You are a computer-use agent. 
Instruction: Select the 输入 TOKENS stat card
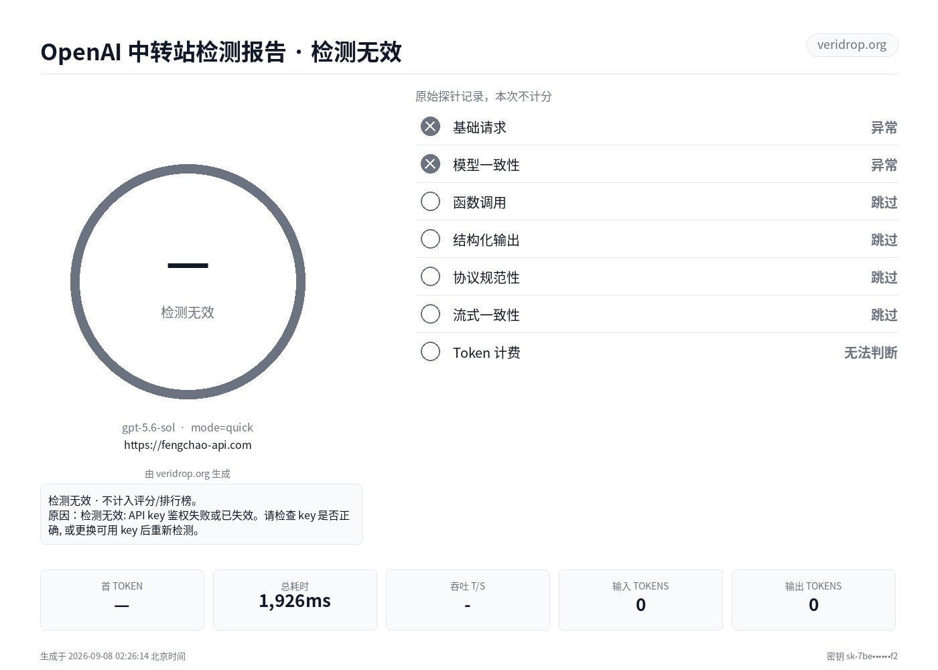click(641, 600)
